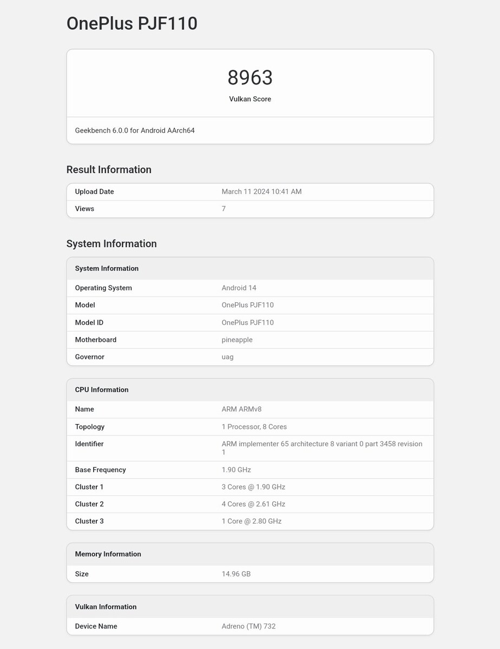Click the Vulkan Score label
The image size is (500, 649).
point(250,99)
